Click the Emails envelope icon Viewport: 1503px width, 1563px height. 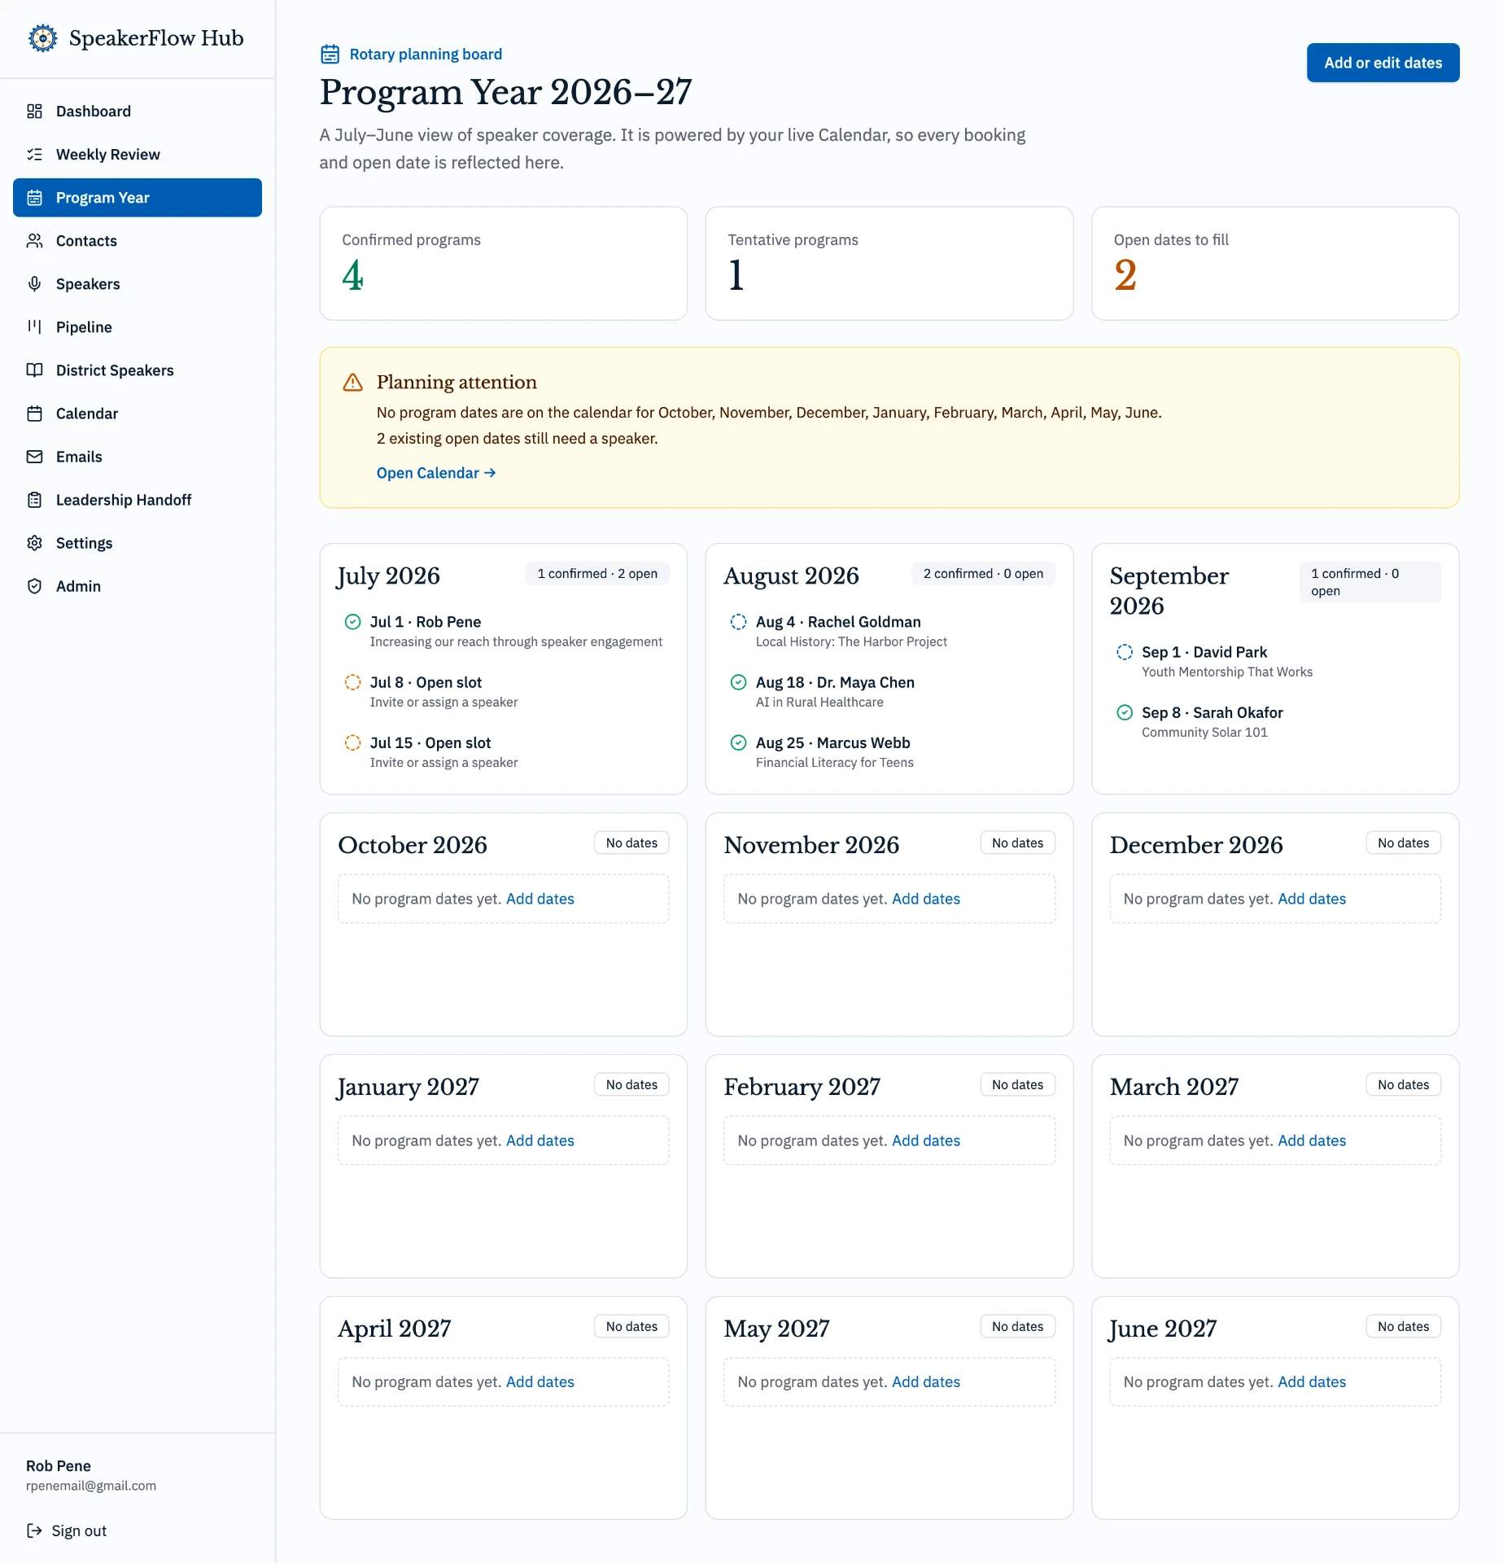[34, 457]
